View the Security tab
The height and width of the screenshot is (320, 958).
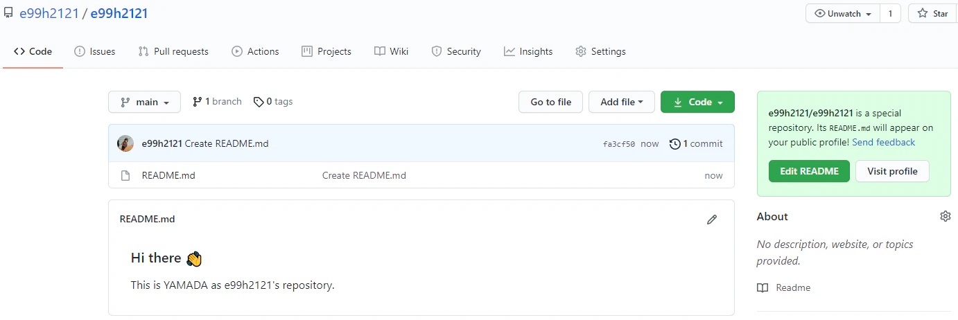[456, 51]
